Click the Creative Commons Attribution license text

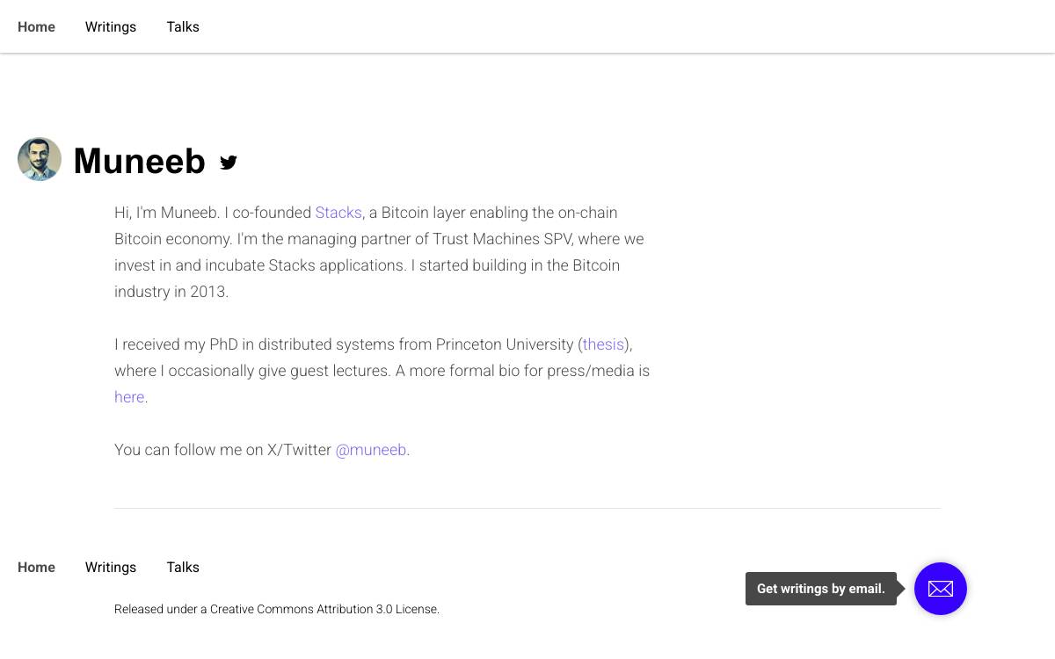[277, 609]
